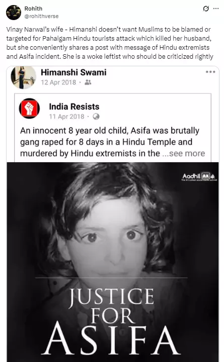Open the tweet's three-dot more menu

[216, 9]
